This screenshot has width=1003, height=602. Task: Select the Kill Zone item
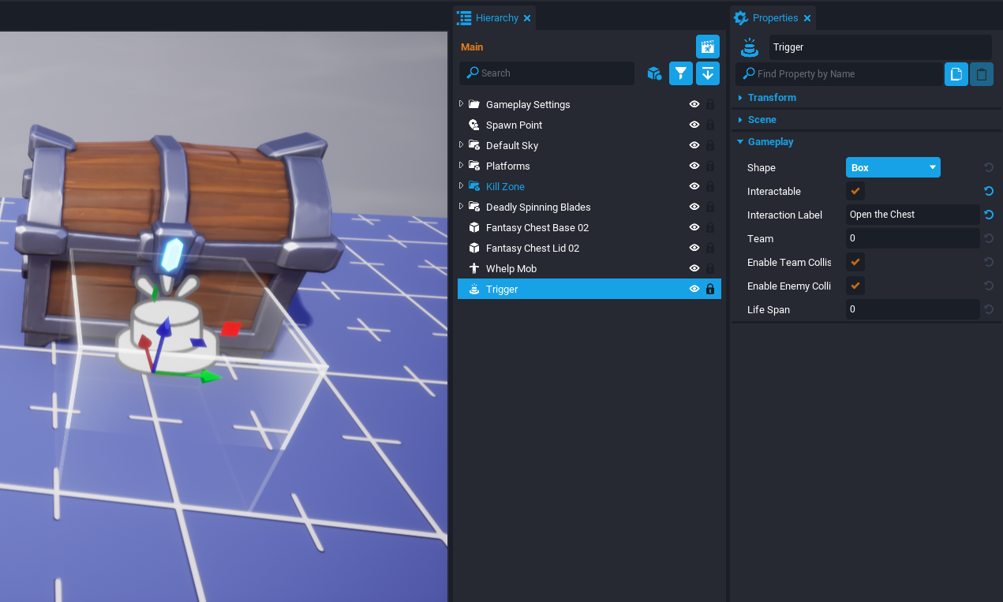(x=505, y=187)
